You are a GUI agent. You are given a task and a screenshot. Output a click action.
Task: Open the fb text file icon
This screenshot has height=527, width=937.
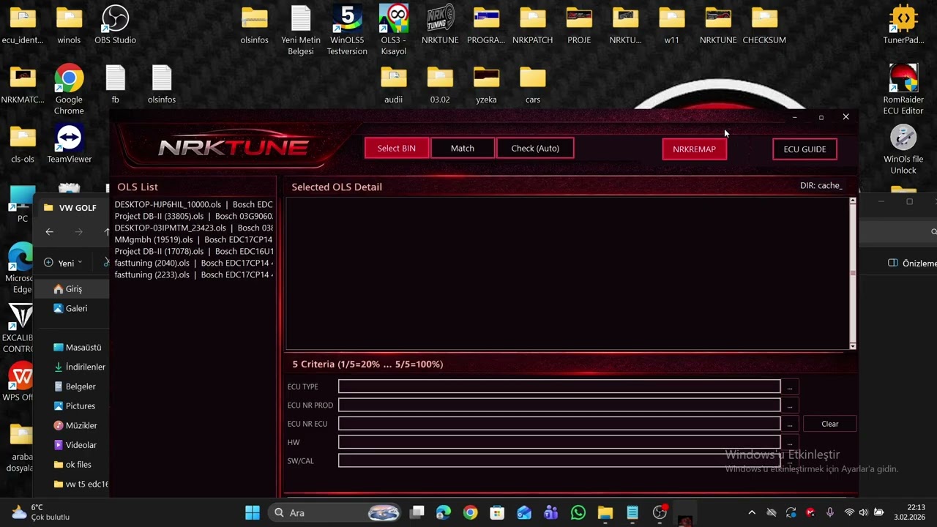pyautogui.click(x=115, y=85)
